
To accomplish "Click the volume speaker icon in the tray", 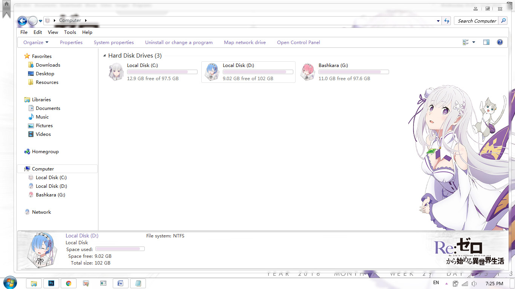I will click(474, 283).
